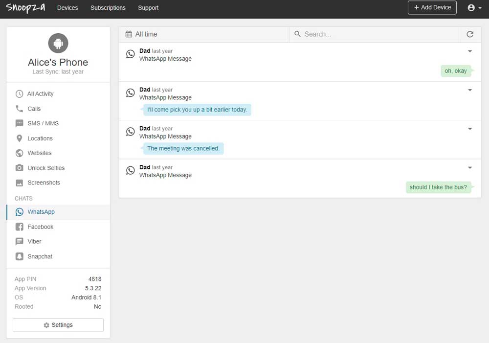Click the gear icon on Settings button

pyautogui.click(x=46, y=325)
